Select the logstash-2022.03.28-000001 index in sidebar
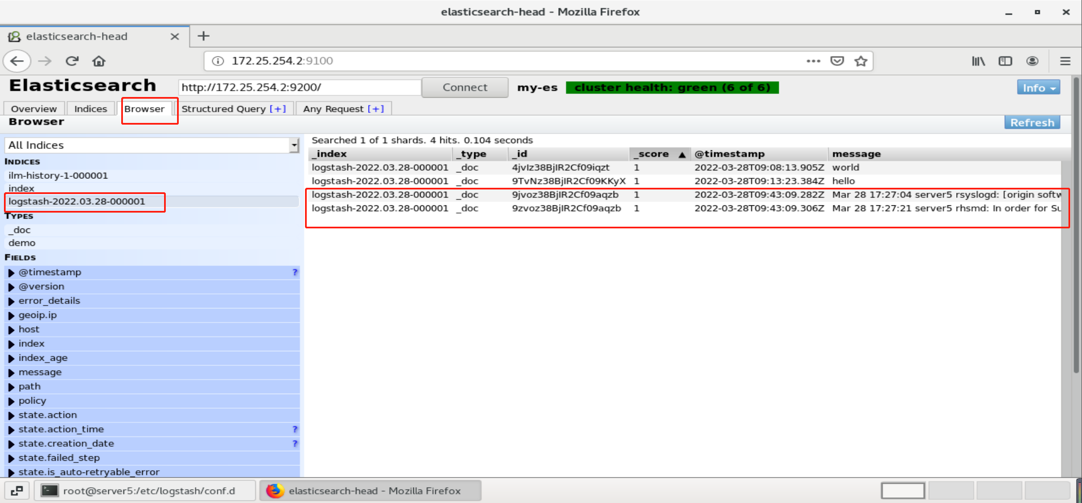Image resolution: width=1082 pixels, height=503 pixels. [x=152, y=201]
